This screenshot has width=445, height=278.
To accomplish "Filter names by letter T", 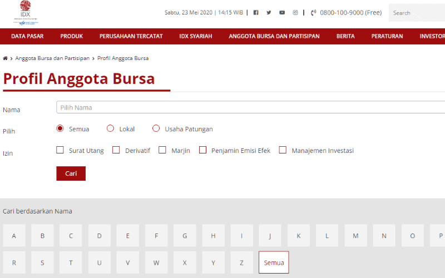I will 71,262.
